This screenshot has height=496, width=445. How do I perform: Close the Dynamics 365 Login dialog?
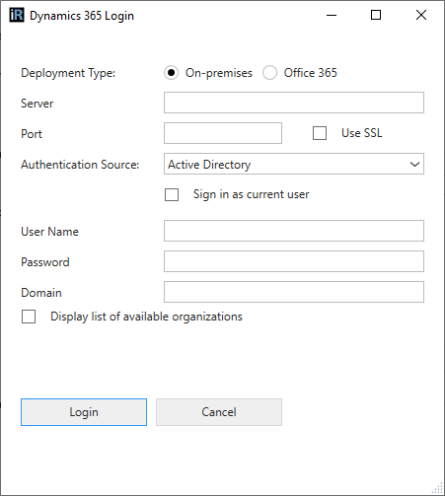(421, 15)
